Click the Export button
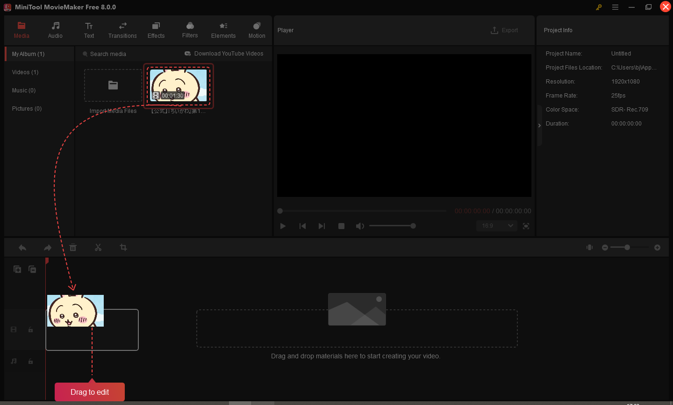The height and width of the screenshot is (405, 673). point(504,30)
